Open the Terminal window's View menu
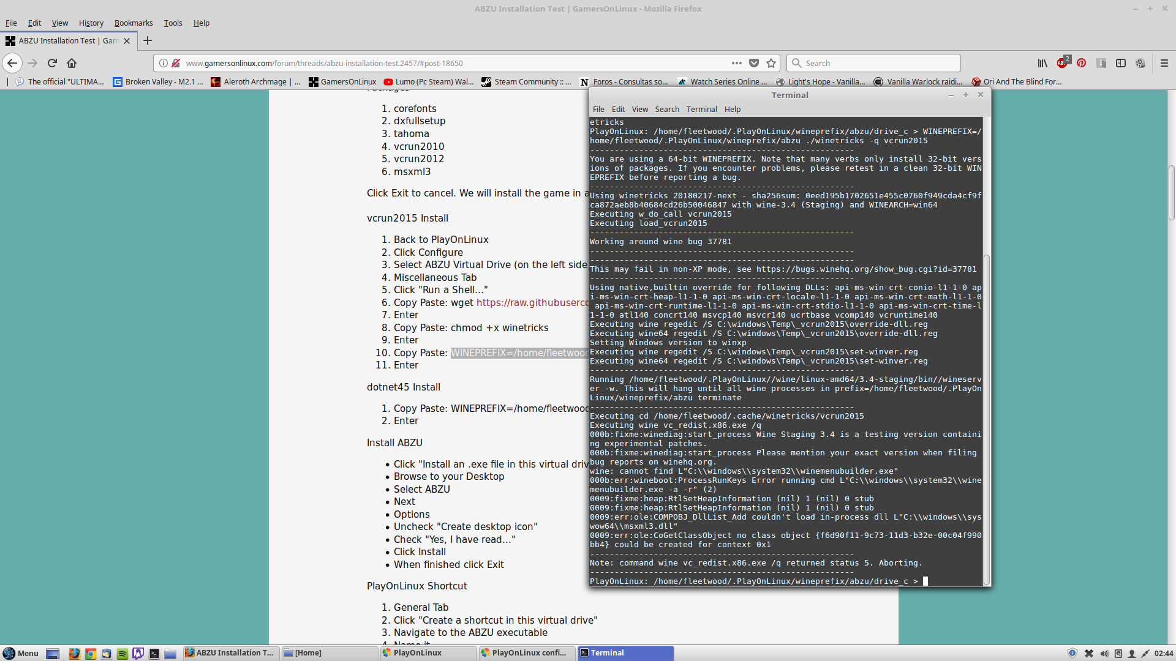Viewport: 1176px width, 661px height. pos(639,109)
